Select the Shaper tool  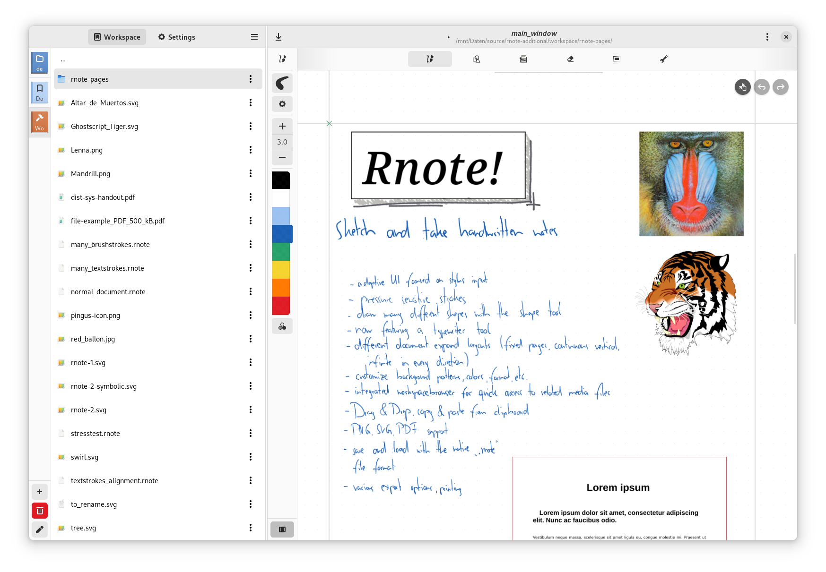(x=477, y=59)
